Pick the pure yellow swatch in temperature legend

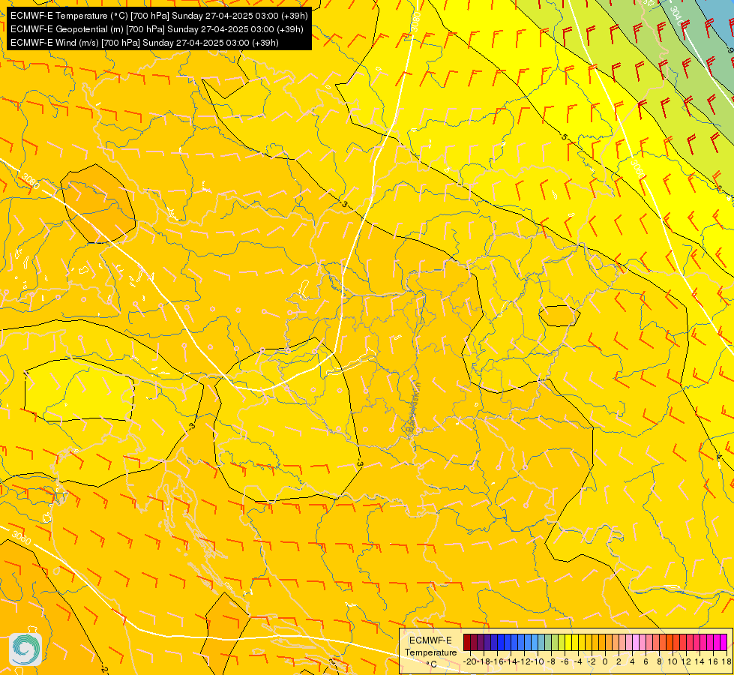click(x=568, y=642)
